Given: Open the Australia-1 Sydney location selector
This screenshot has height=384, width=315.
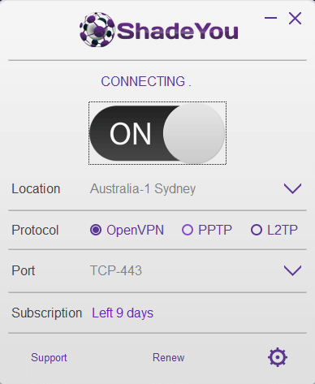Looking at the screenshot, I should click(x=143, y=188).
